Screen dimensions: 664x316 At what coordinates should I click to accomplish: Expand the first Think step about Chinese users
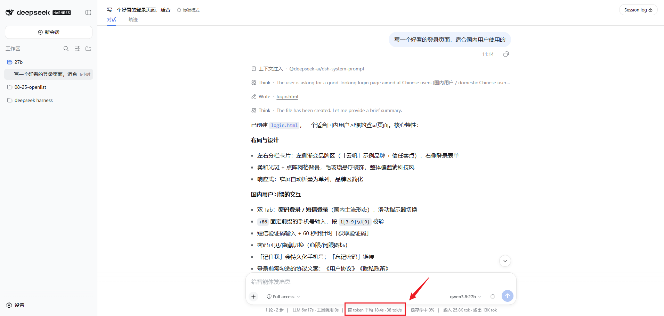click(381, 83)
